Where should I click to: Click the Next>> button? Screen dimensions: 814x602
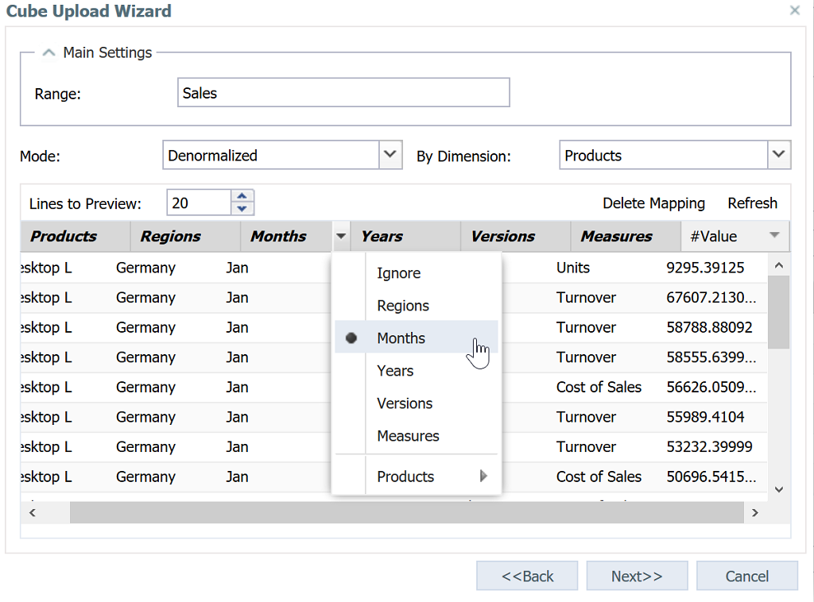tap(637, 577)
